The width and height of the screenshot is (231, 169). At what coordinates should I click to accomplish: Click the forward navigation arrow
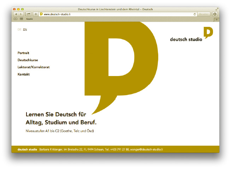coord(21,14)
